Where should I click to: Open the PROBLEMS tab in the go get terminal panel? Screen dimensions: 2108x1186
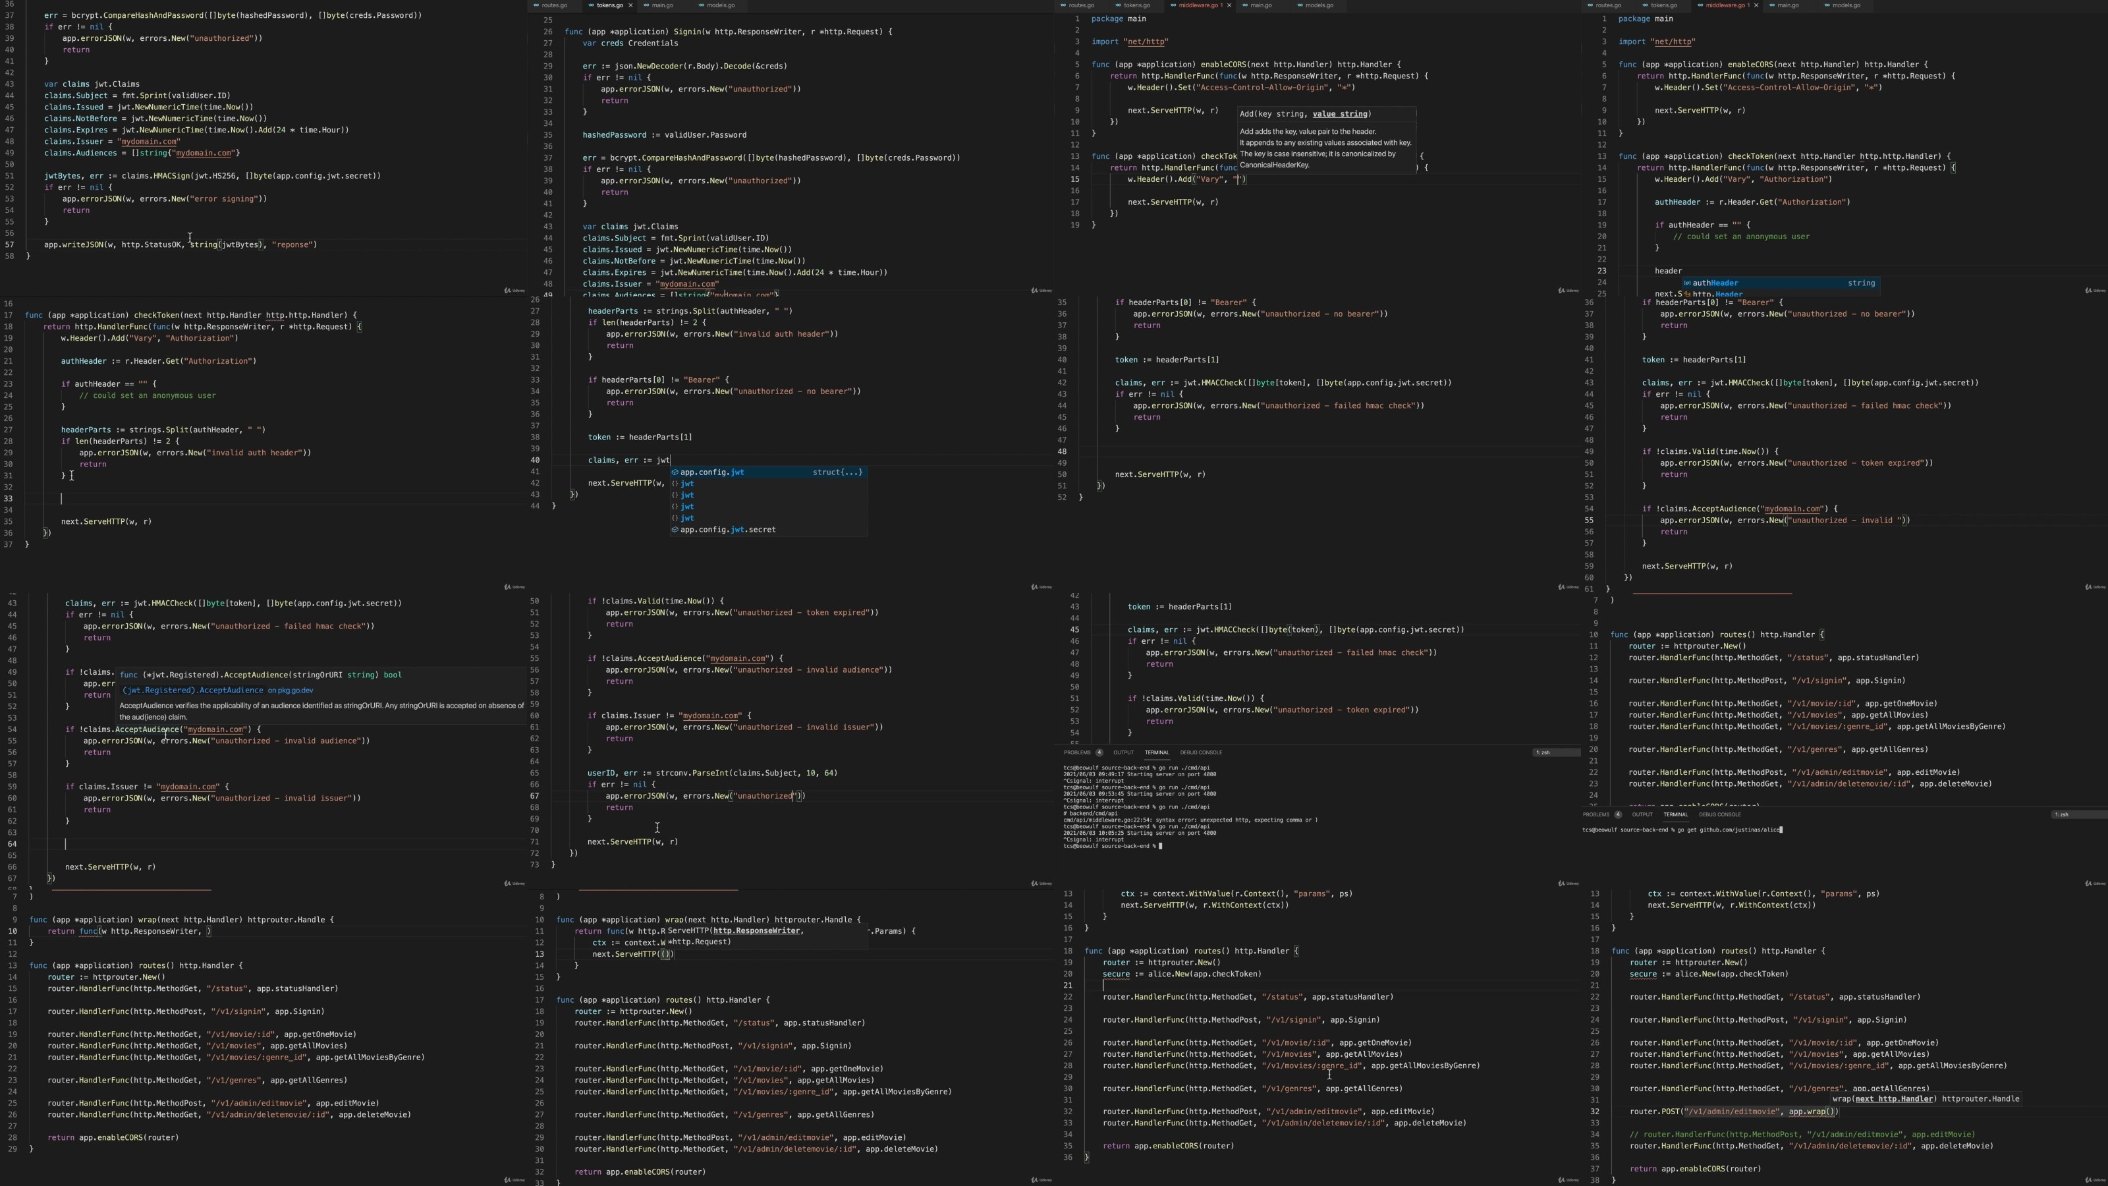coord(1595,814)
